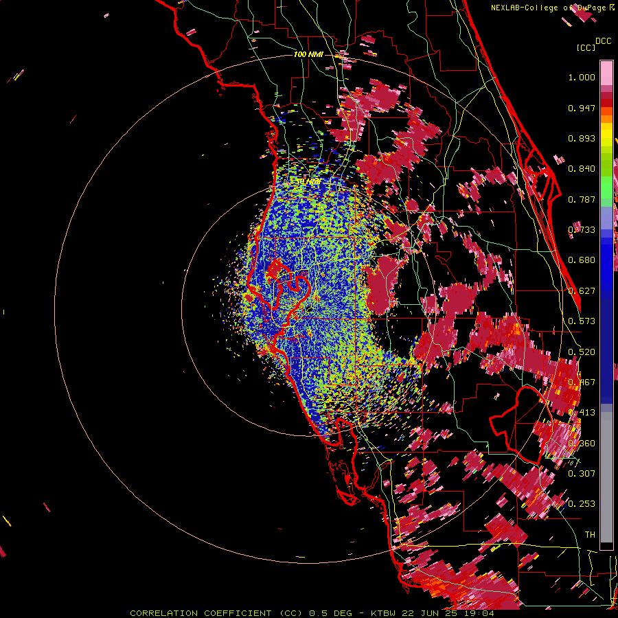618x618 pixels.
Task: Select the 0.627 scale value
Action: point(582,291)
